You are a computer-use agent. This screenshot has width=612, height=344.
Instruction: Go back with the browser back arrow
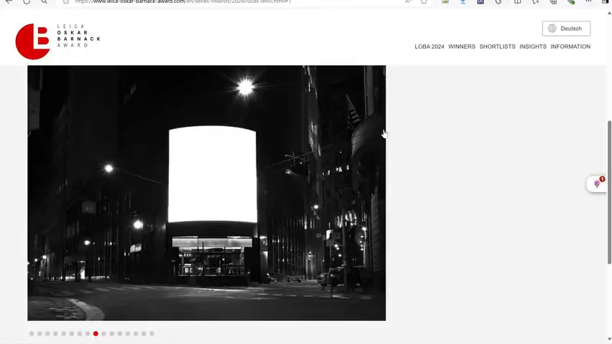point(9,2)
